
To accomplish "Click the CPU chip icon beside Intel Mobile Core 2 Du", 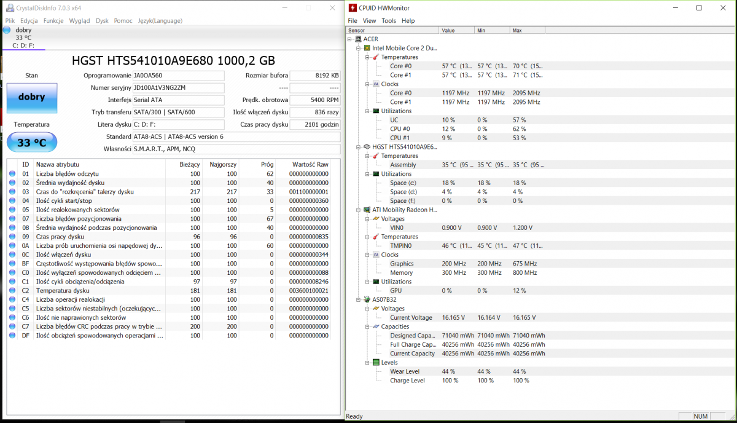I will pyautogui.click(x=367, y=48).
